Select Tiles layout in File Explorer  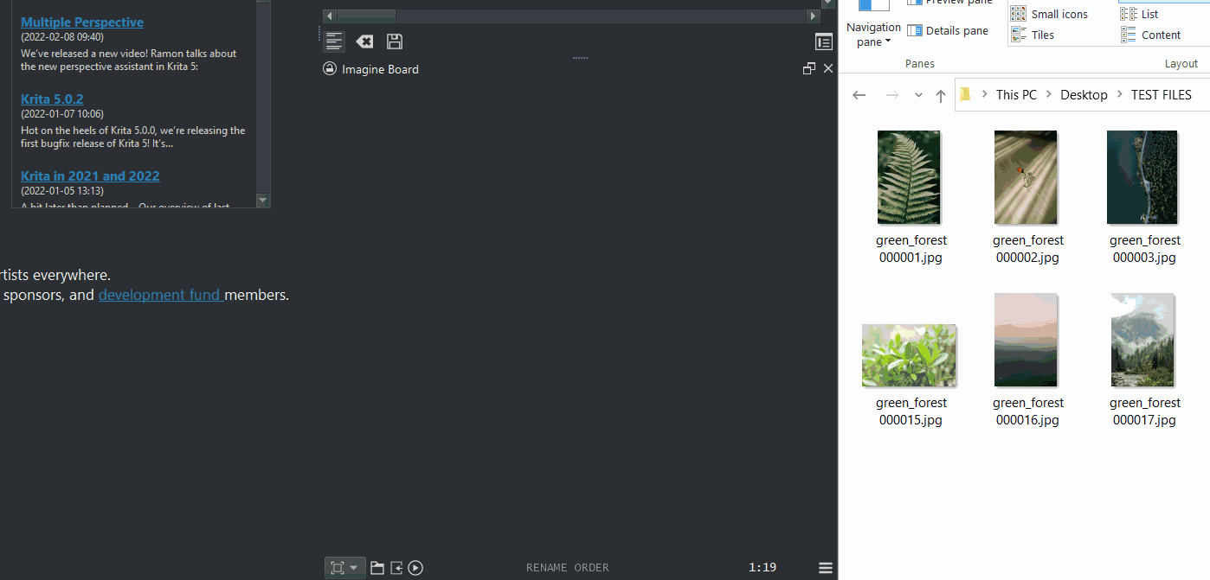click(x=1033, y=35)
